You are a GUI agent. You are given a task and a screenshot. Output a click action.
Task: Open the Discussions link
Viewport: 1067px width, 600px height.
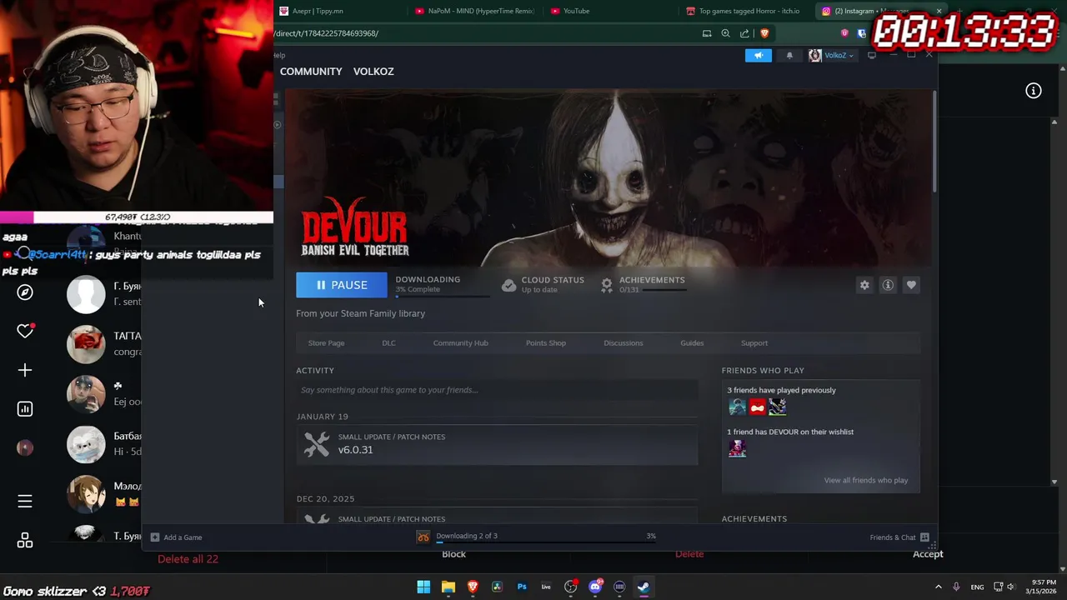coord(624,342)
